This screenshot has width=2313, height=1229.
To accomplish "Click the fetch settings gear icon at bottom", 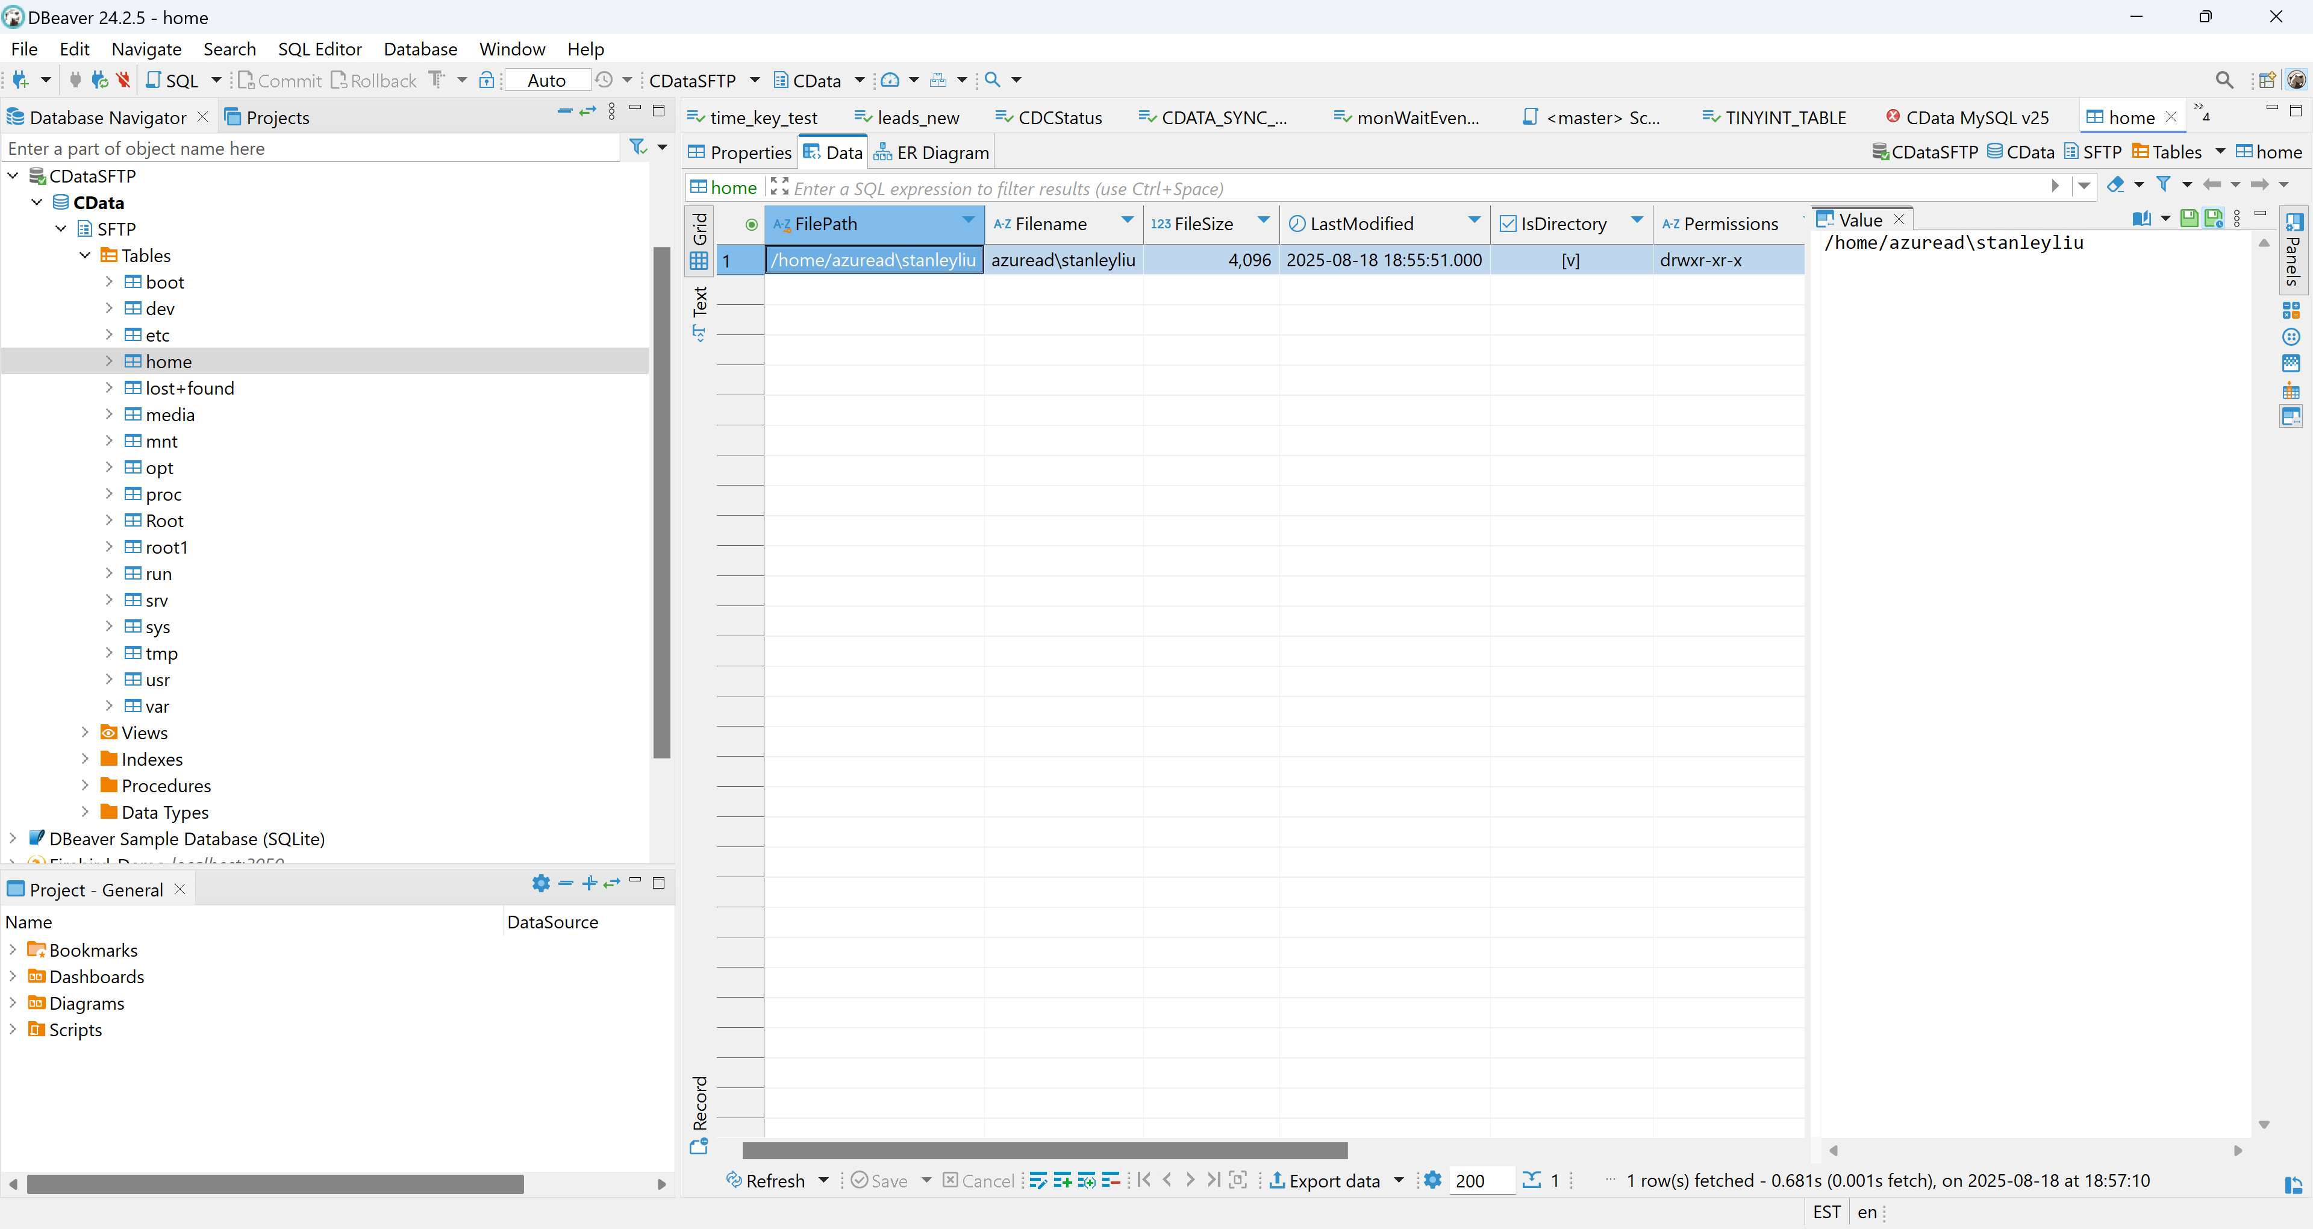I will tap(1431, 1180).
